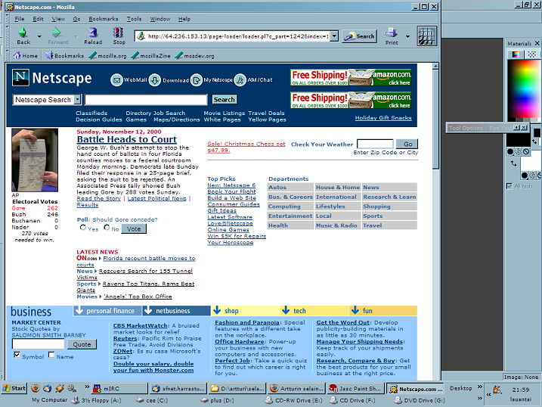Click the weather Go button

pos(407,144)
